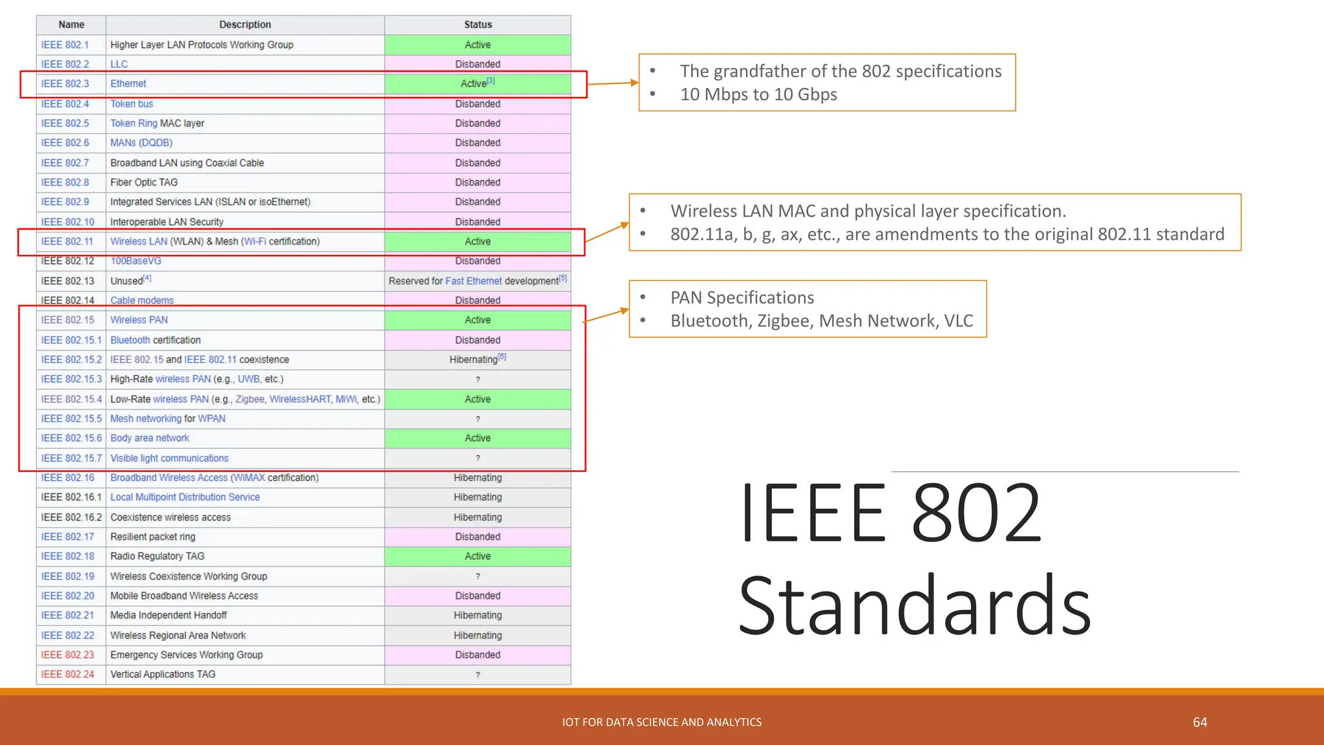Screen dimensions: 1324x745
Task: Click footnote [3] beside Active status
Action: coord(491,81)
